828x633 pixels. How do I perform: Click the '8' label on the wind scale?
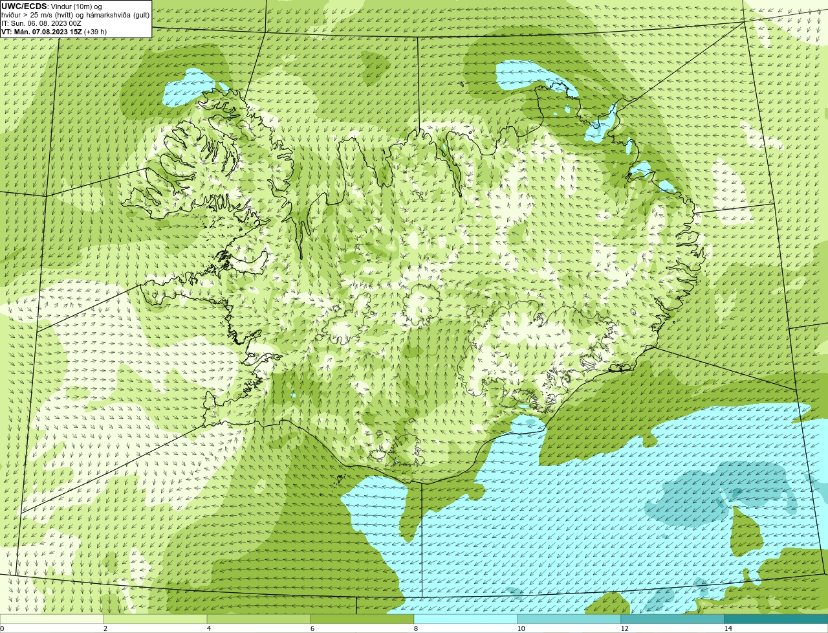click(x=415, y=628)
